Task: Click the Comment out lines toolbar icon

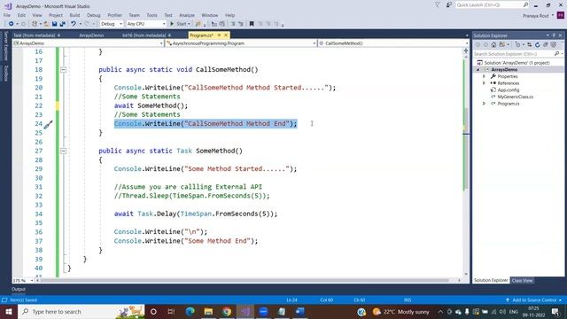Action: point(233,24)
